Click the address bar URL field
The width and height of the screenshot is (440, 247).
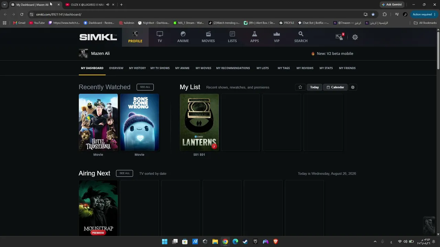pos(196,14)
